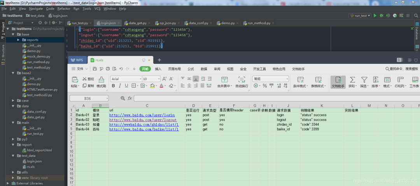This screenshot has width=420, height=186.
Task: Open the Refactor menu in PyCharm
Action: (64, 9)
